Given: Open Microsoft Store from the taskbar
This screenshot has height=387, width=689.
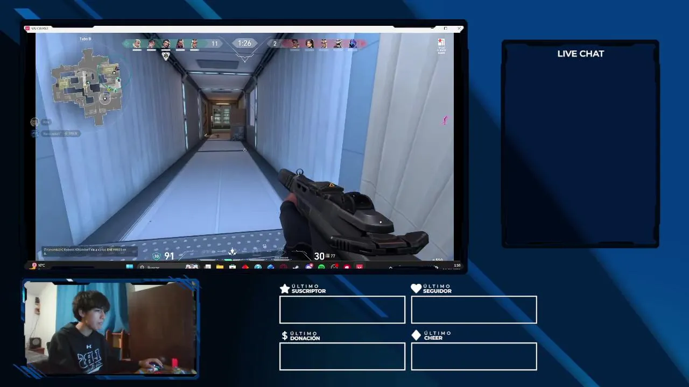Looking at the screenshot, I should click(233, 267).
